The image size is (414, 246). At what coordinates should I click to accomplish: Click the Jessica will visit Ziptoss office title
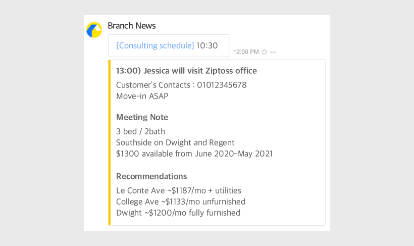coord(186,71)
